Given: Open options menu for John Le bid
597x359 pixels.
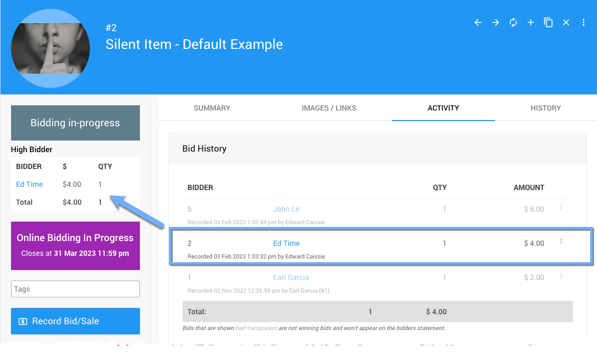Looking at the screenshot, I should pyautogui.click(x=561, y=207).
